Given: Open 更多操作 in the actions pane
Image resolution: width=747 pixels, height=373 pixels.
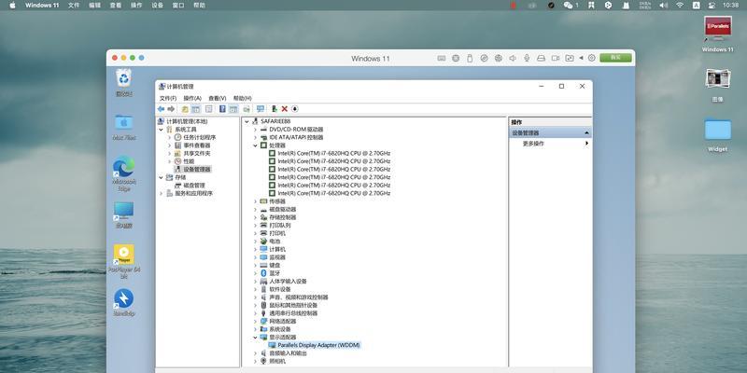Looking at the screenshot, I should [x=533, y=144].
